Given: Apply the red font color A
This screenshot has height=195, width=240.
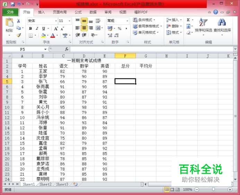Looking at the screenshot, I should point(53,35).
